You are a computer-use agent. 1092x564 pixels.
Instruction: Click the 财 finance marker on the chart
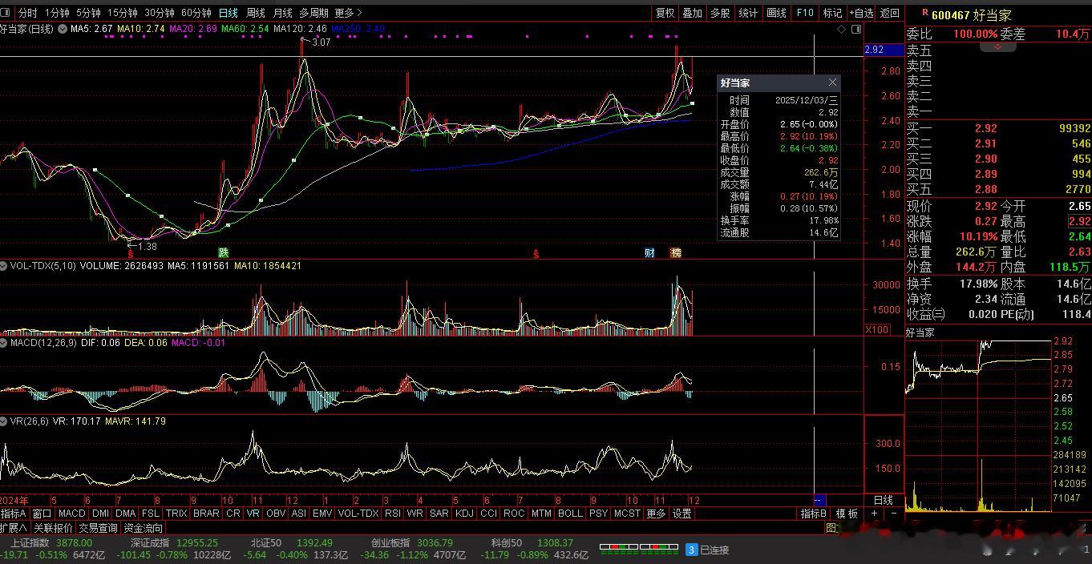[650, 252]
